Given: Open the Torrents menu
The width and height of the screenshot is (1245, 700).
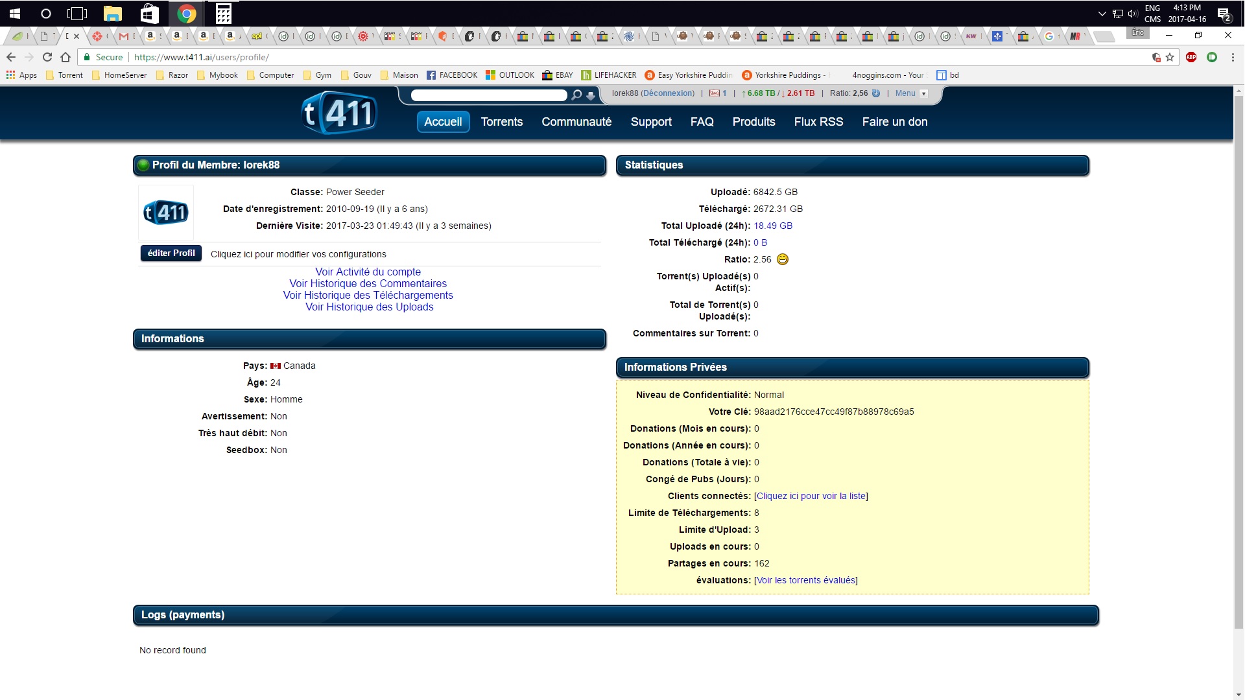Looking at the screenshot, I should point(502,122).
